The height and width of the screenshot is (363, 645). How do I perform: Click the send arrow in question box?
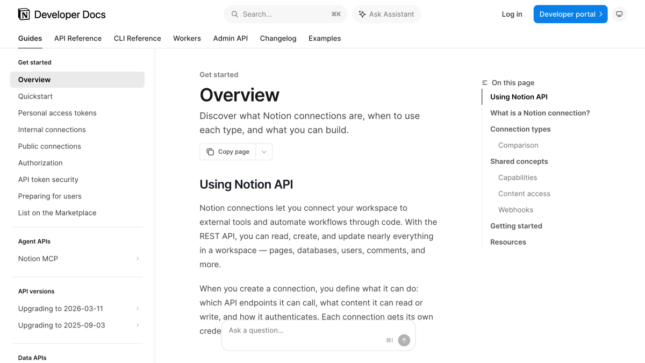404,340
